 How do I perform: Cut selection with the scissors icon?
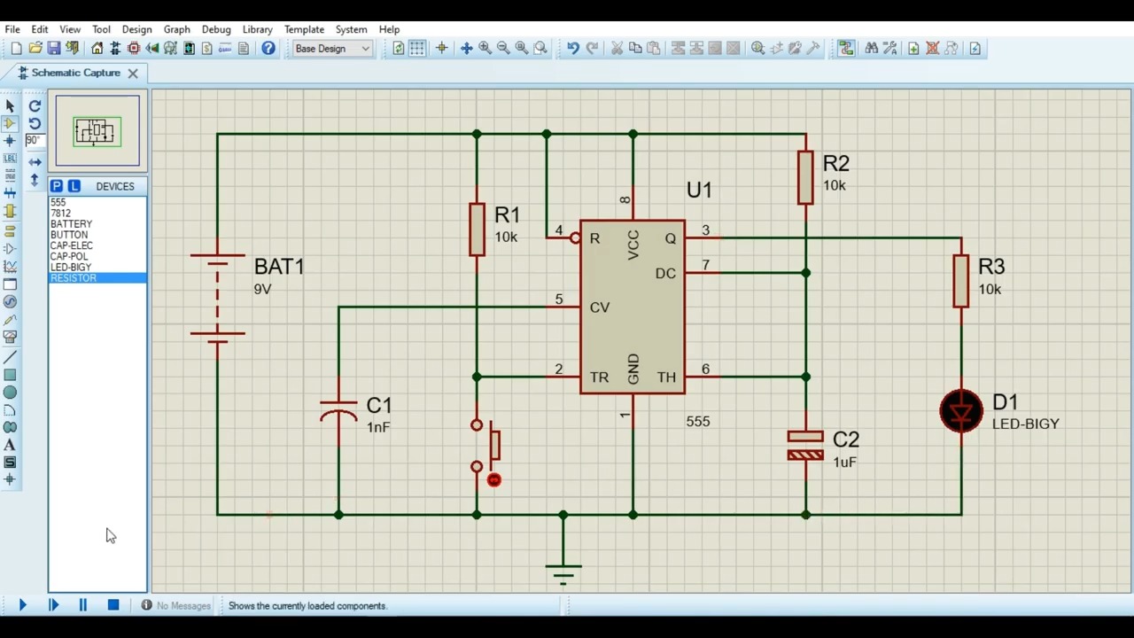point(617,49)
